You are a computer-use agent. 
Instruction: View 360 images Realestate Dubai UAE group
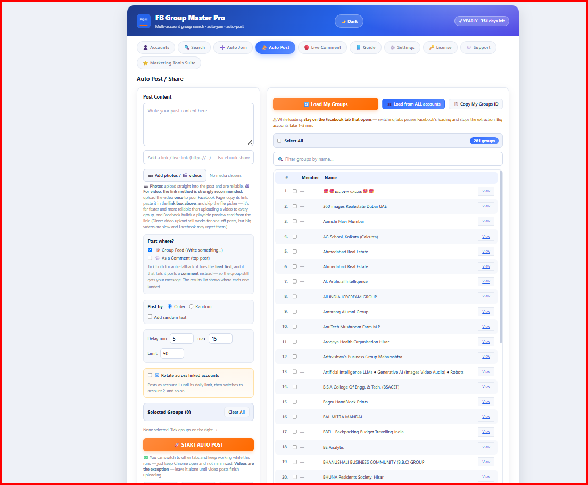tap(486, 206)
